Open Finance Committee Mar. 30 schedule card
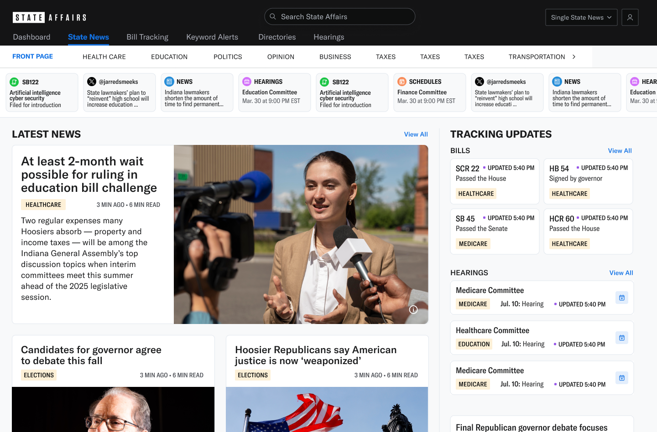The height and width of the screenshot is (432, 657). click(x=430, y=93)
